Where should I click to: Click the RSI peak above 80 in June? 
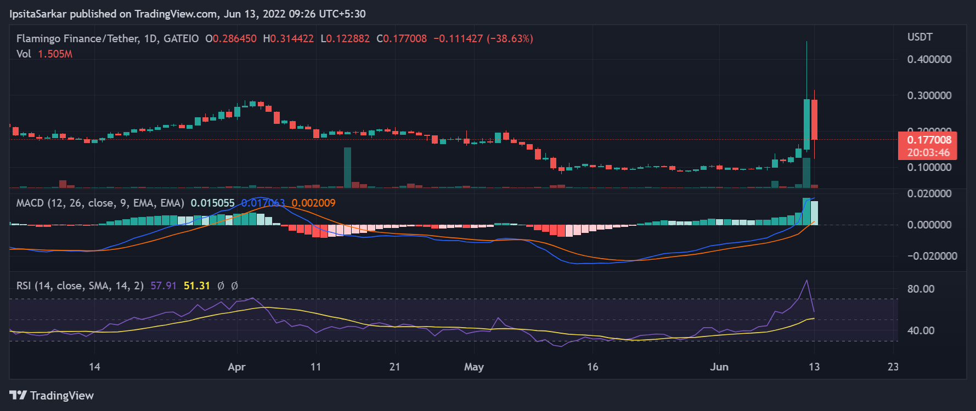(806, 282)
